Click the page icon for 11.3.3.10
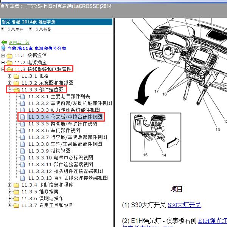This screenshot has width=227, height=227. click(x=23, y=158)
